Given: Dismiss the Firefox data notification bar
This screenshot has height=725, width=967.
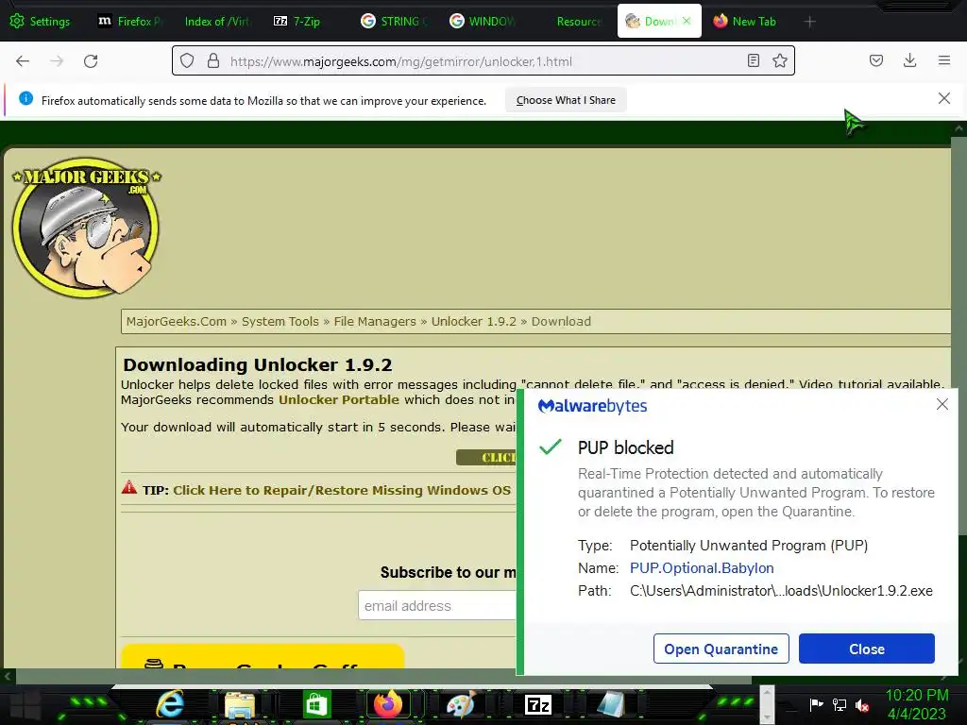Looking at the screenshot, I should 943,98.
